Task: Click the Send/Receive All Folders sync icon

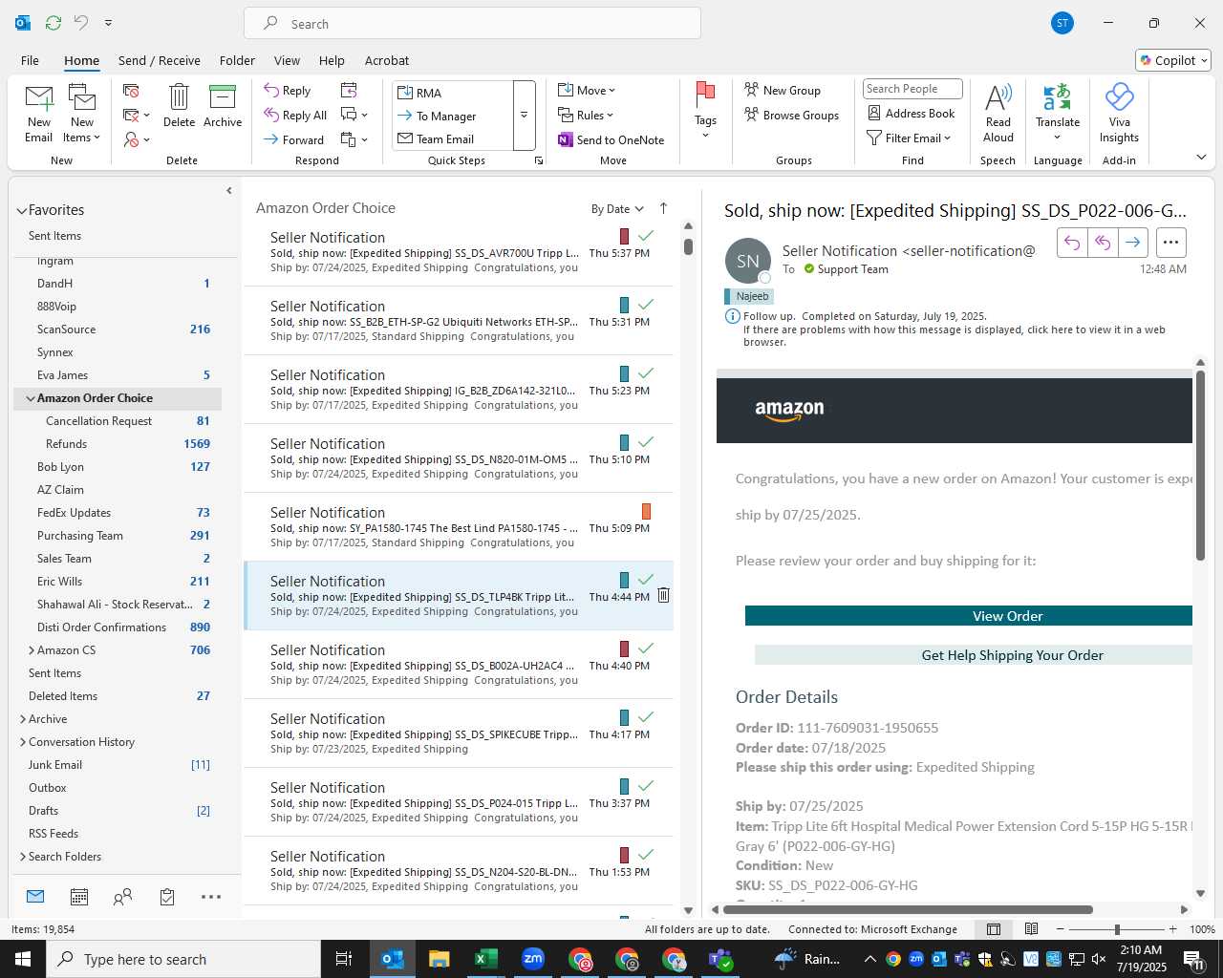Action: 54,23
